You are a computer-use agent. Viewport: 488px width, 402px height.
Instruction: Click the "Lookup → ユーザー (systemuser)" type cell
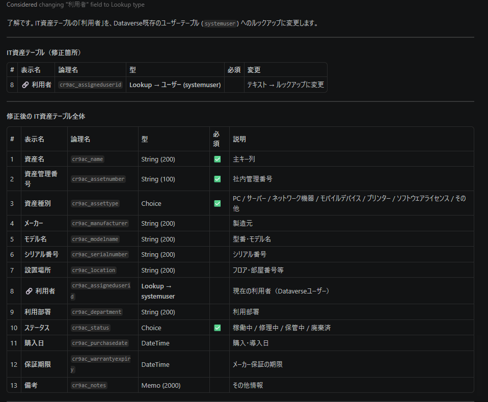[175, 85]
